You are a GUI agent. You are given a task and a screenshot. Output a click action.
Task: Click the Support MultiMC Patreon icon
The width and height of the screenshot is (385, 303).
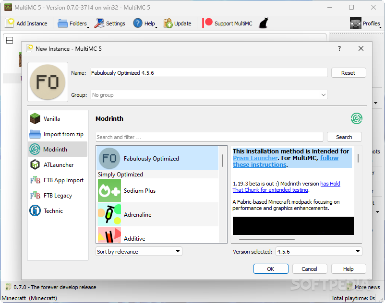coord(207,23)
